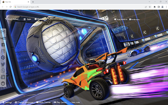Image resolution: width=168 pixels, height=105 pixels.
Task: Open the Apps menu
Action: click(x=27, y=19)
